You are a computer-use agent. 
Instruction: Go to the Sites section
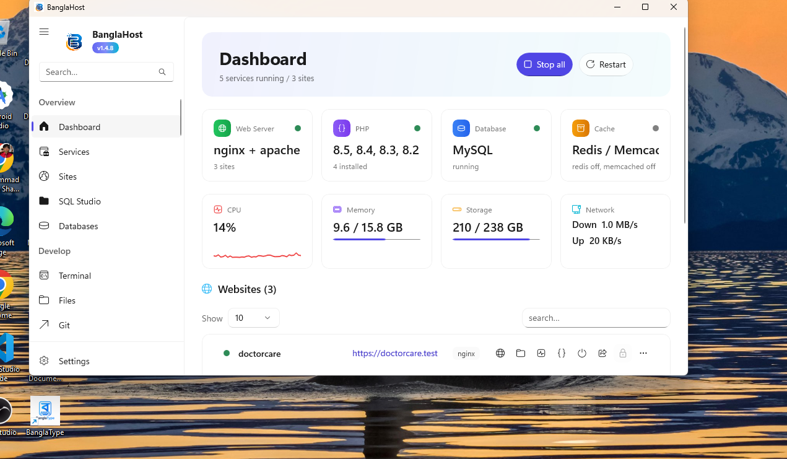click(106, 177)
